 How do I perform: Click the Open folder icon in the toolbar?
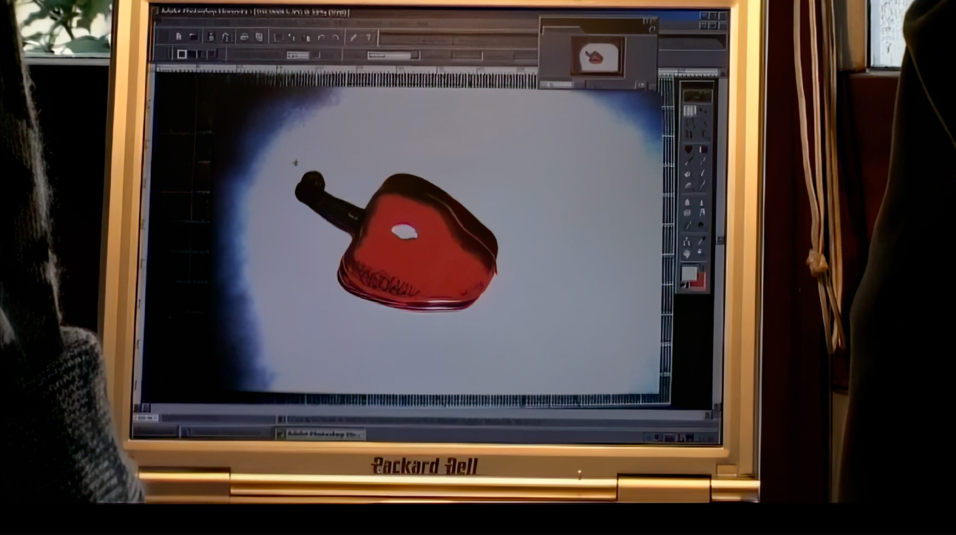point(193,36)
